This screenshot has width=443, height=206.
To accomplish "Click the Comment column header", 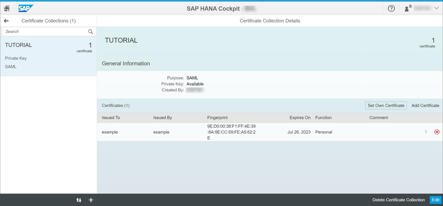I will point(379,118).
